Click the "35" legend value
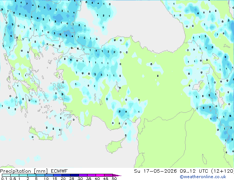234x180 pixels. [89, 179]
